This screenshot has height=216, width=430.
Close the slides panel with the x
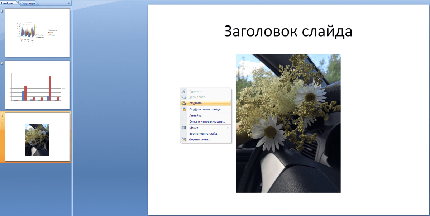tap(68, 3)
